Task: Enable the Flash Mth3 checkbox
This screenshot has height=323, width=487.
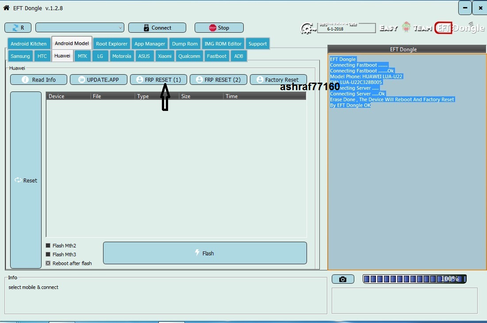Action: coord(48,255)
